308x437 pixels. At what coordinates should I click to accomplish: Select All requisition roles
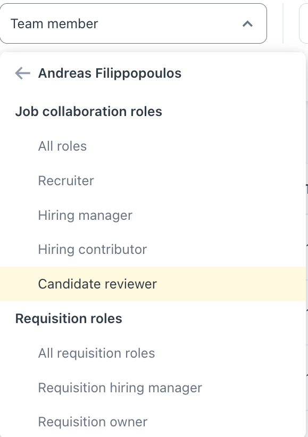[x=96, y=353]
